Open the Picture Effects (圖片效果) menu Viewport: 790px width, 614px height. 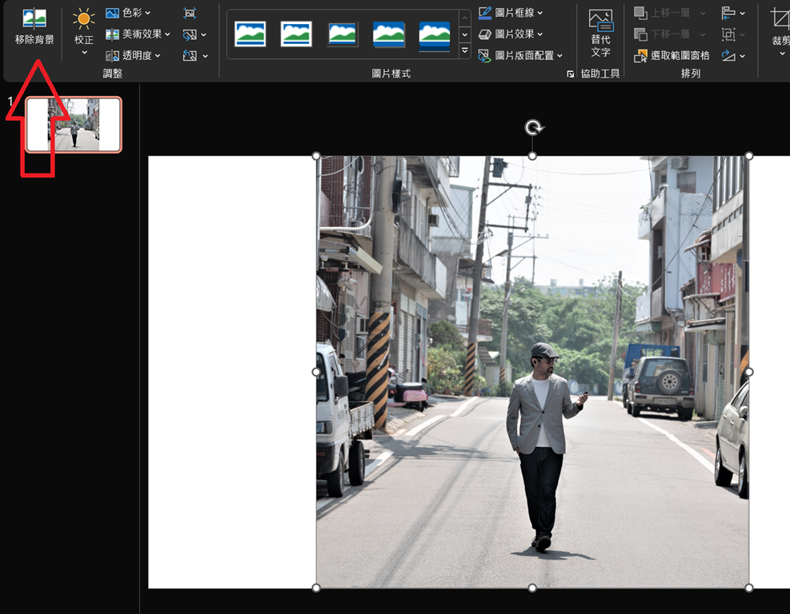[x=511, y=34]
